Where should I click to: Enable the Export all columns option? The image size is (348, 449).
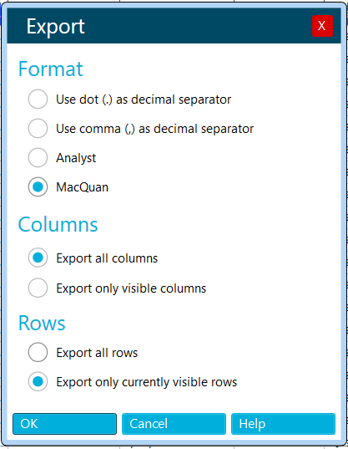pyautogui.click(x=38, y=258)
